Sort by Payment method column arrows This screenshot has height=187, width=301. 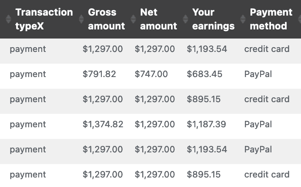(243, 19)
